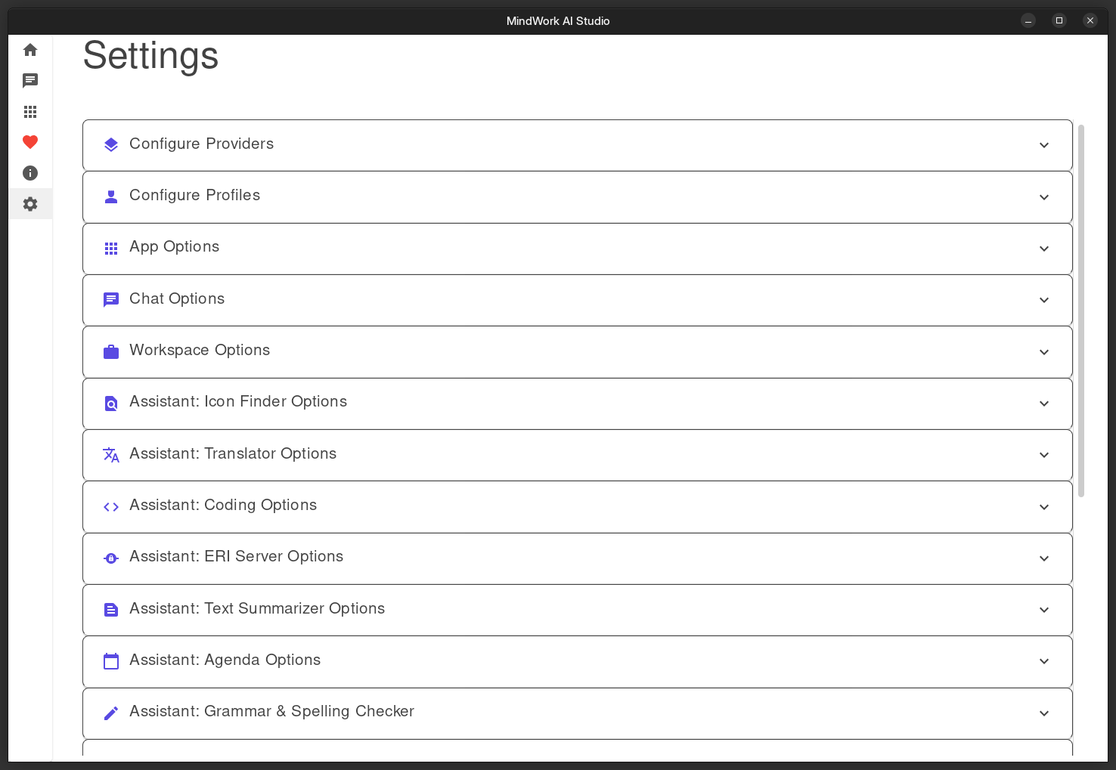Open the Assistants grid icon in sidebar

pyautogui.click(x=30, y=112)
